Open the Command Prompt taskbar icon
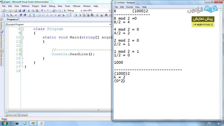 17,123
